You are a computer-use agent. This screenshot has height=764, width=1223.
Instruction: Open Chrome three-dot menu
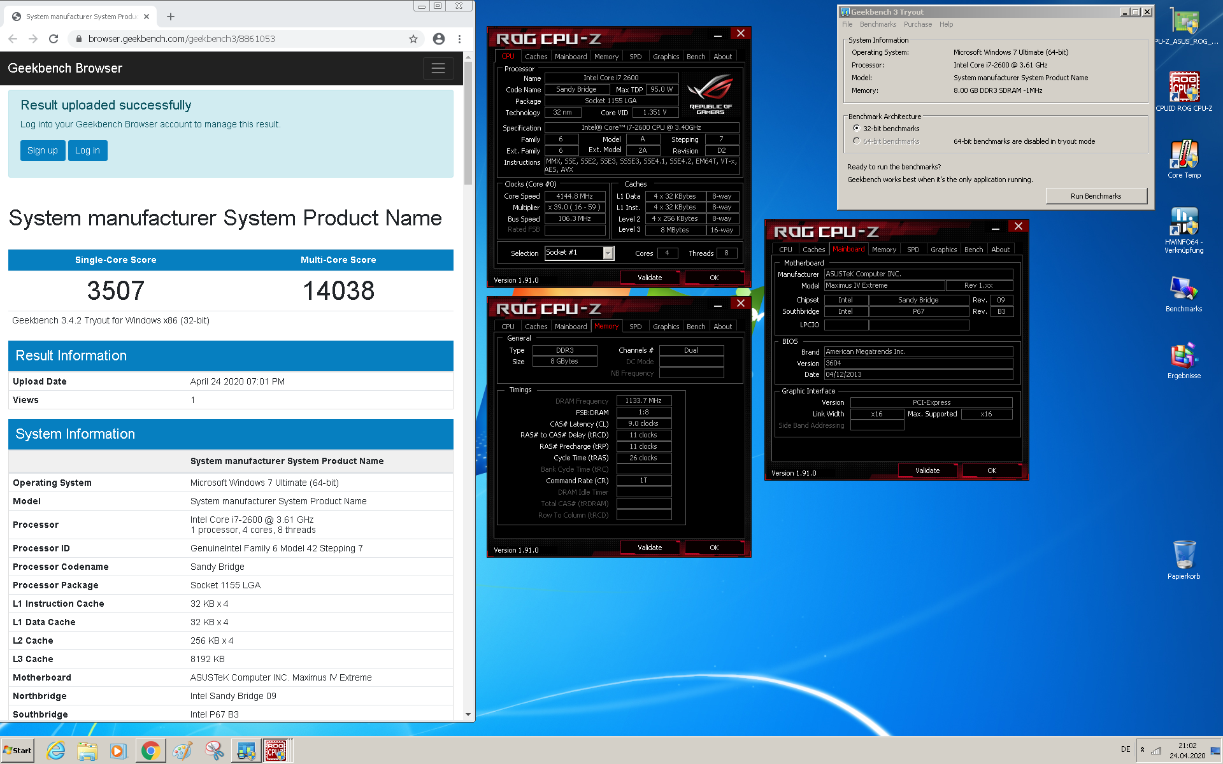459,39
